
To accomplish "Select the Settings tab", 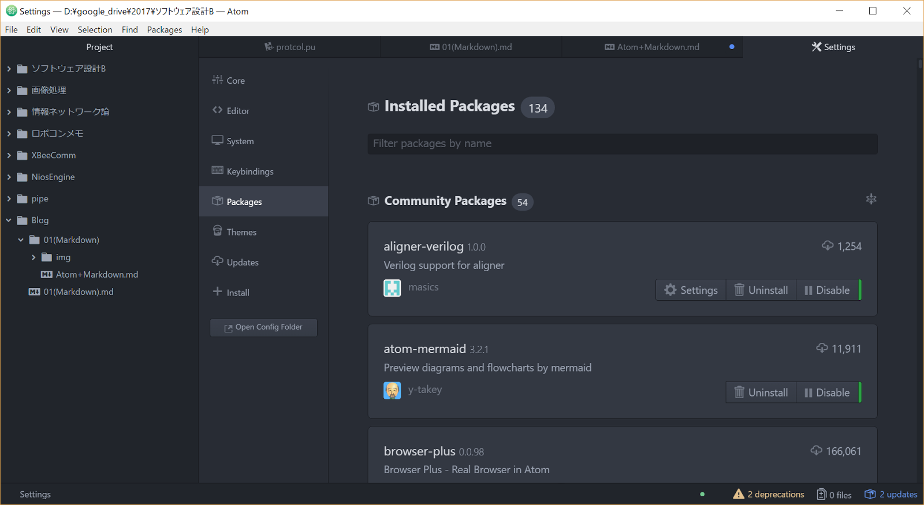I will coord(833,47).
